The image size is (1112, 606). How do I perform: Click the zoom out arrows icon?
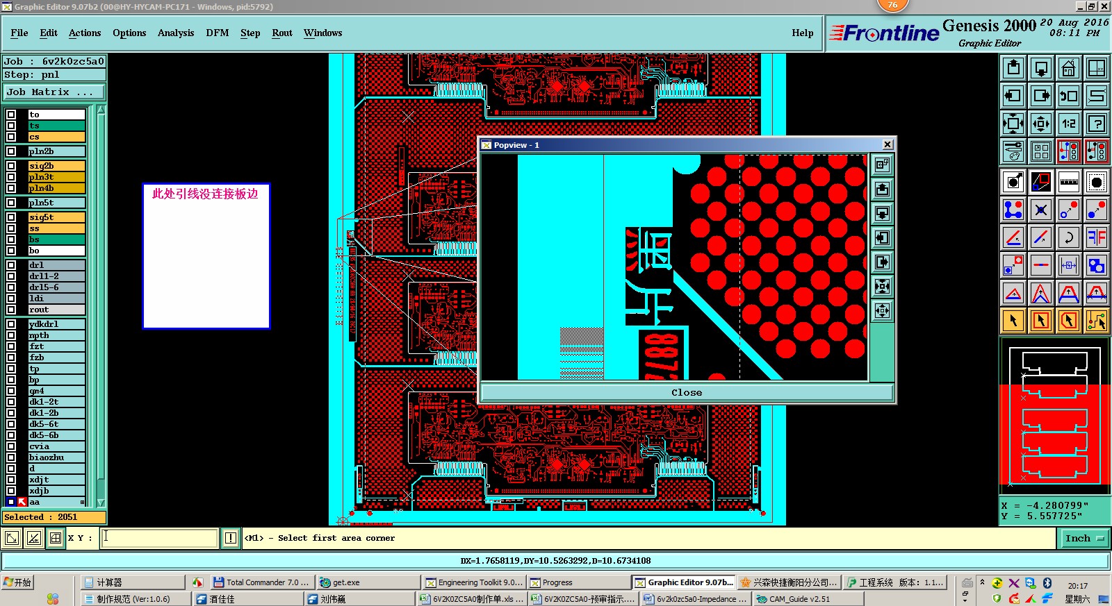(1041, 124)
